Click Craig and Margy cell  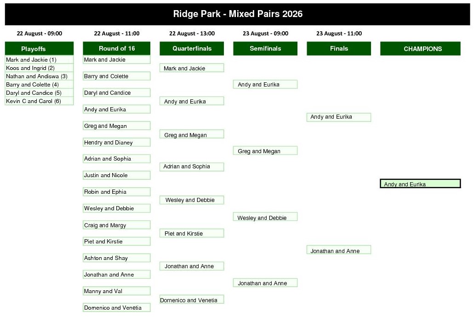pyautogui.click(x=116, y=225)
